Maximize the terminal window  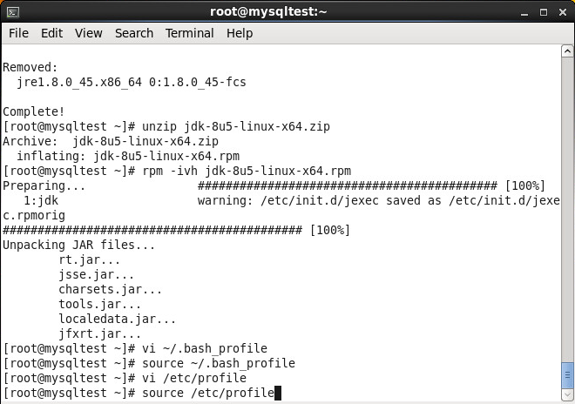pyautogui.click(x=544, y=12)
